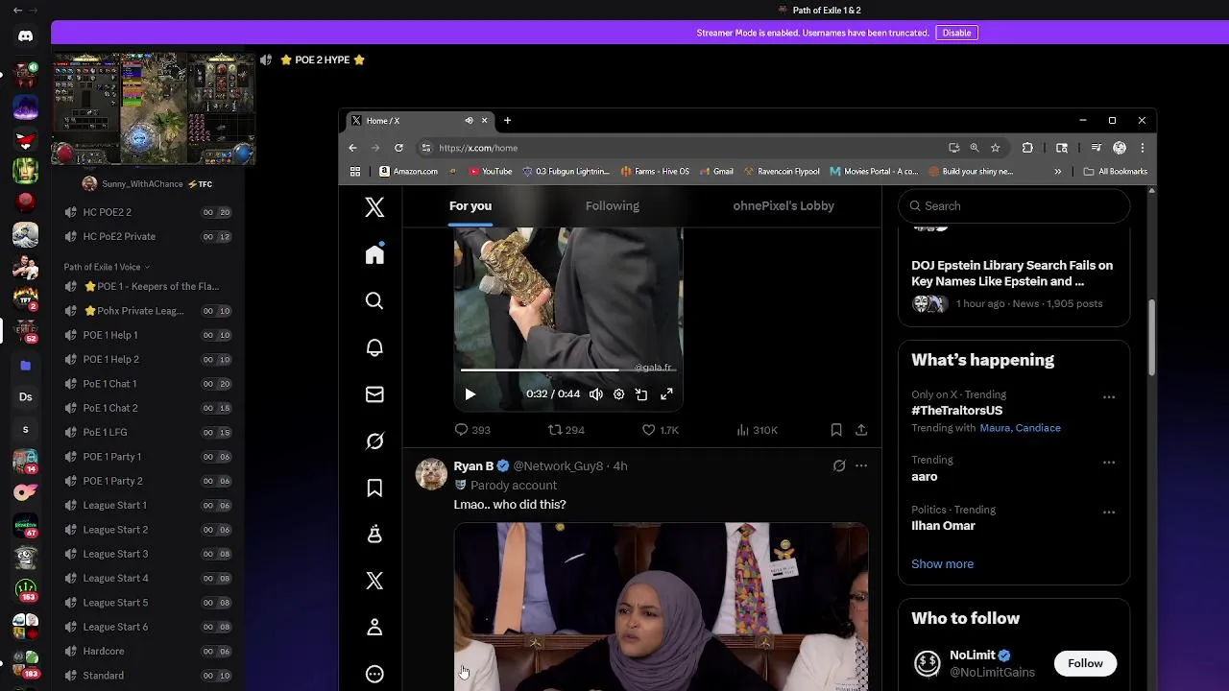Bookmark the video post
Image resolution: width=1229 pixels, height=691 pixels.
click(x=836, y=430)
